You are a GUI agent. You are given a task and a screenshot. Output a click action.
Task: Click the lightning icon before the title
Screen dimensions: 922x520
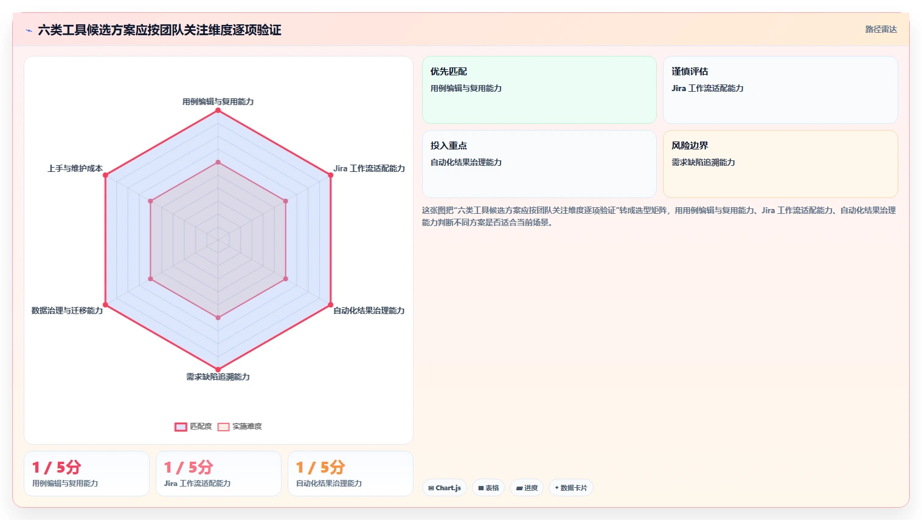point(29,30)
